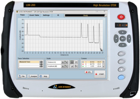
Task: Toggle the second trace row eye icon
Action: coord(41,64)
